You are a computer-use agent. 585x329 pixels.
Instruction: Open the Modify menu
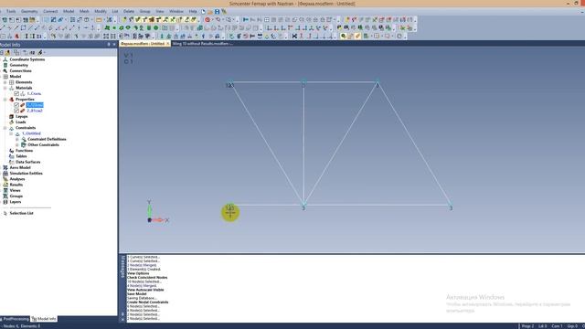tap(101, 12)
